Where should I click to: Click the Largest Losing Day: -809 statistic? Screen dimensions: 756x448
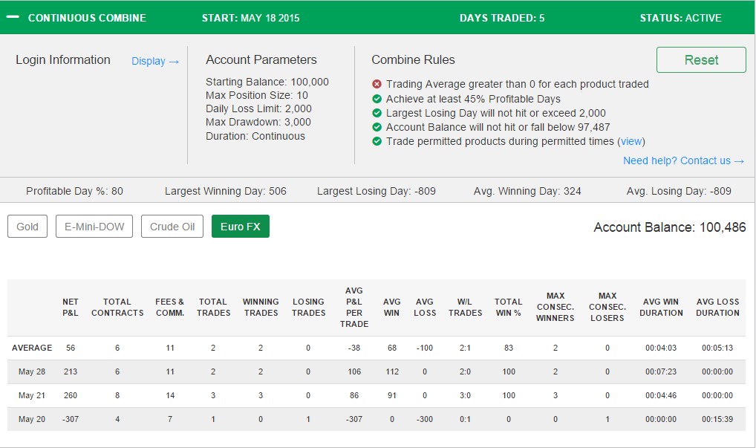[x=376, y=191]
